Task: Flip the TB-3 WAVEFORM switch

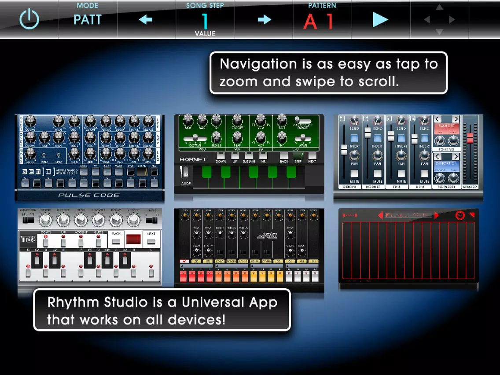Action: pyautogui.click(x=28, y=219)
